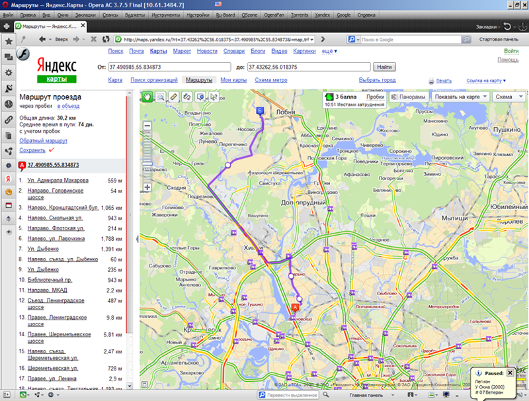Open the address bar history dropdown
Viewport: 529px width, 401px height.
[311, 40]
